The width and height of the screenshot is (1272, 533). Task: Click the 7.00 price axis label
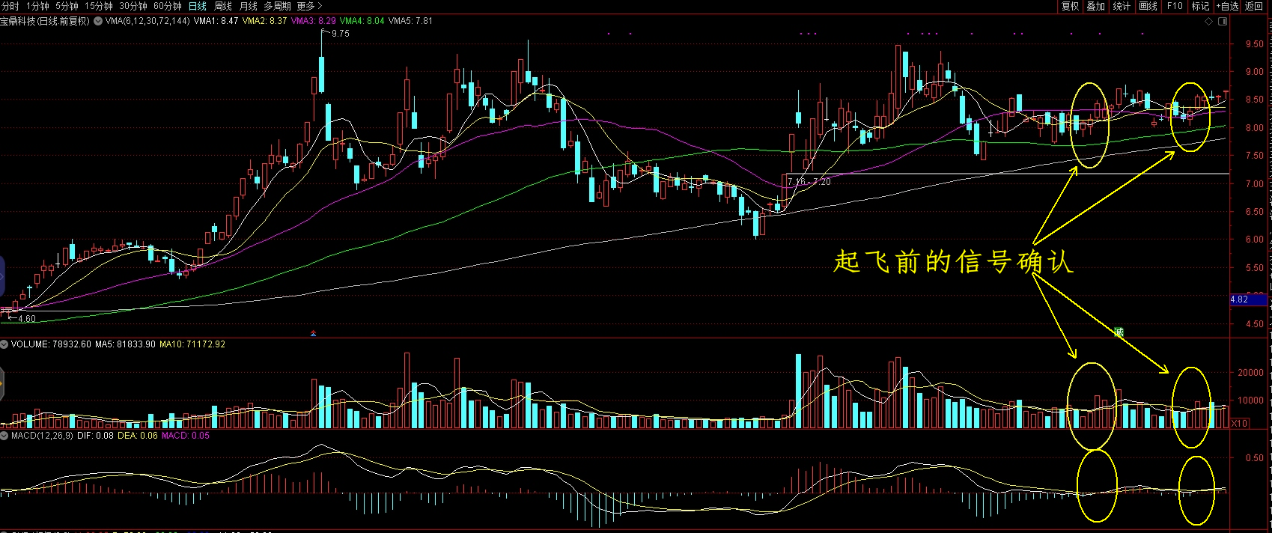[1254, 184]
